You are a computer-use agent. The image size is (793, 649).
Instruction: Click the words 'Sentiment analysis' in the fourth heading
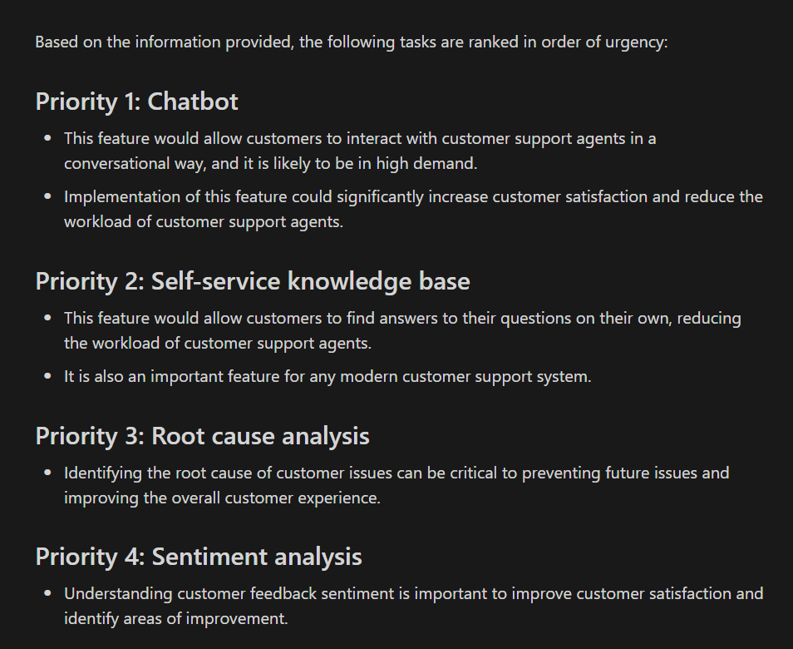(257, 557)
